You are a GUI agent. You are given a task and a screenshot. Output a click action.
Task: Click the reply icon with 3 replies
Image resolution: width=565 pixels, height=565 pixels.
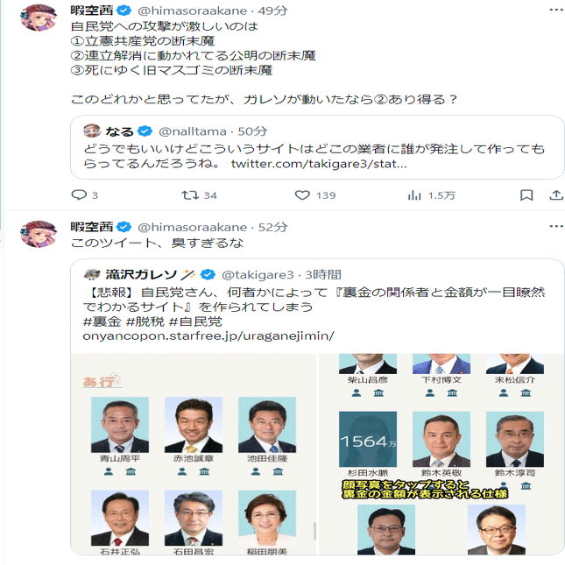coord(79,195)
